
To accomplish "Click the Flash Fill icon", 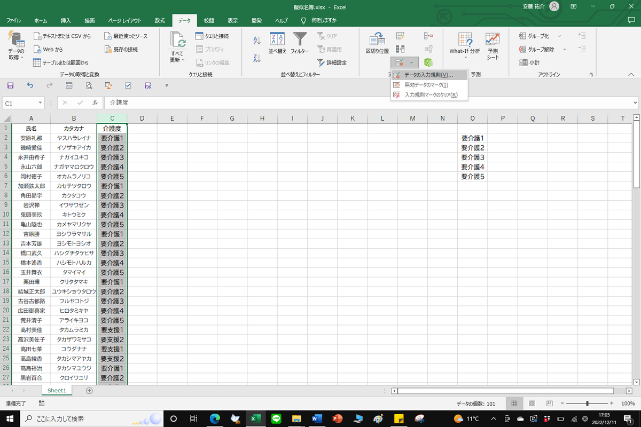I will 400,36.
